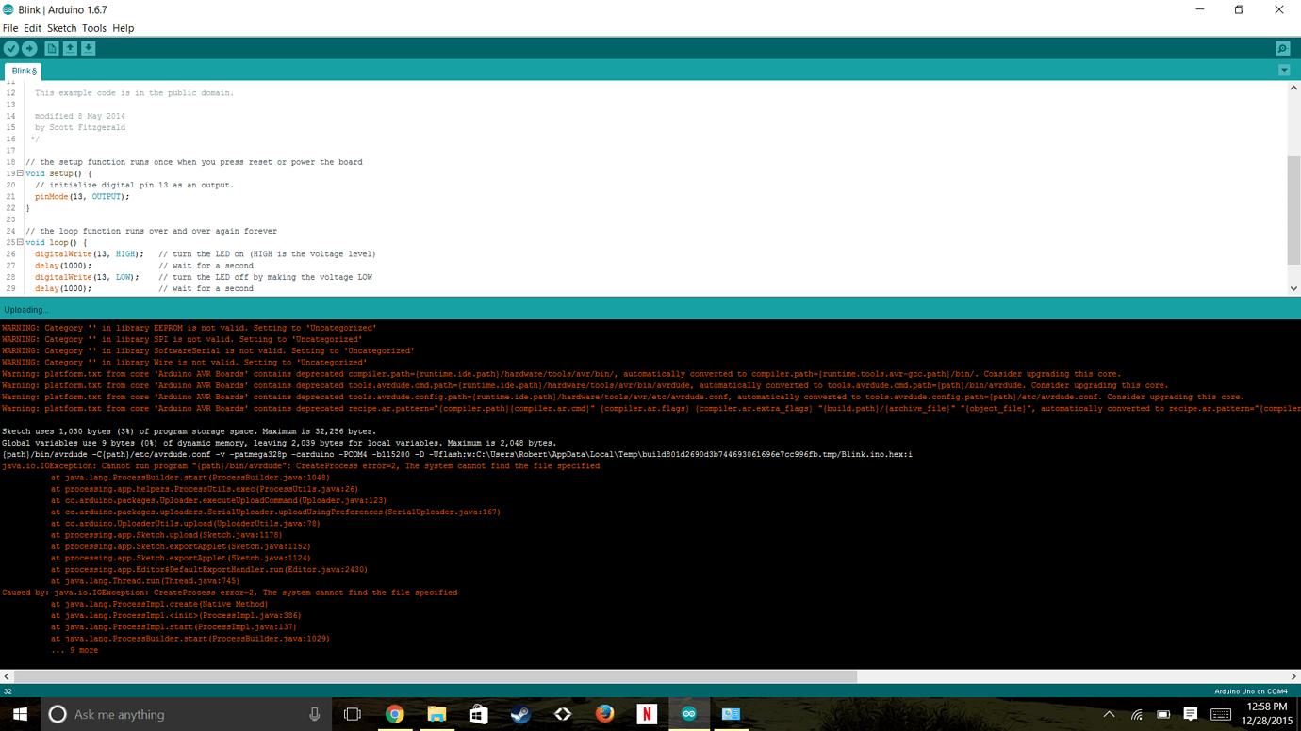The image size is (1301, 731).
Task: Click the code editor vertical scrollbar thumb
Action: (1293, 210)
